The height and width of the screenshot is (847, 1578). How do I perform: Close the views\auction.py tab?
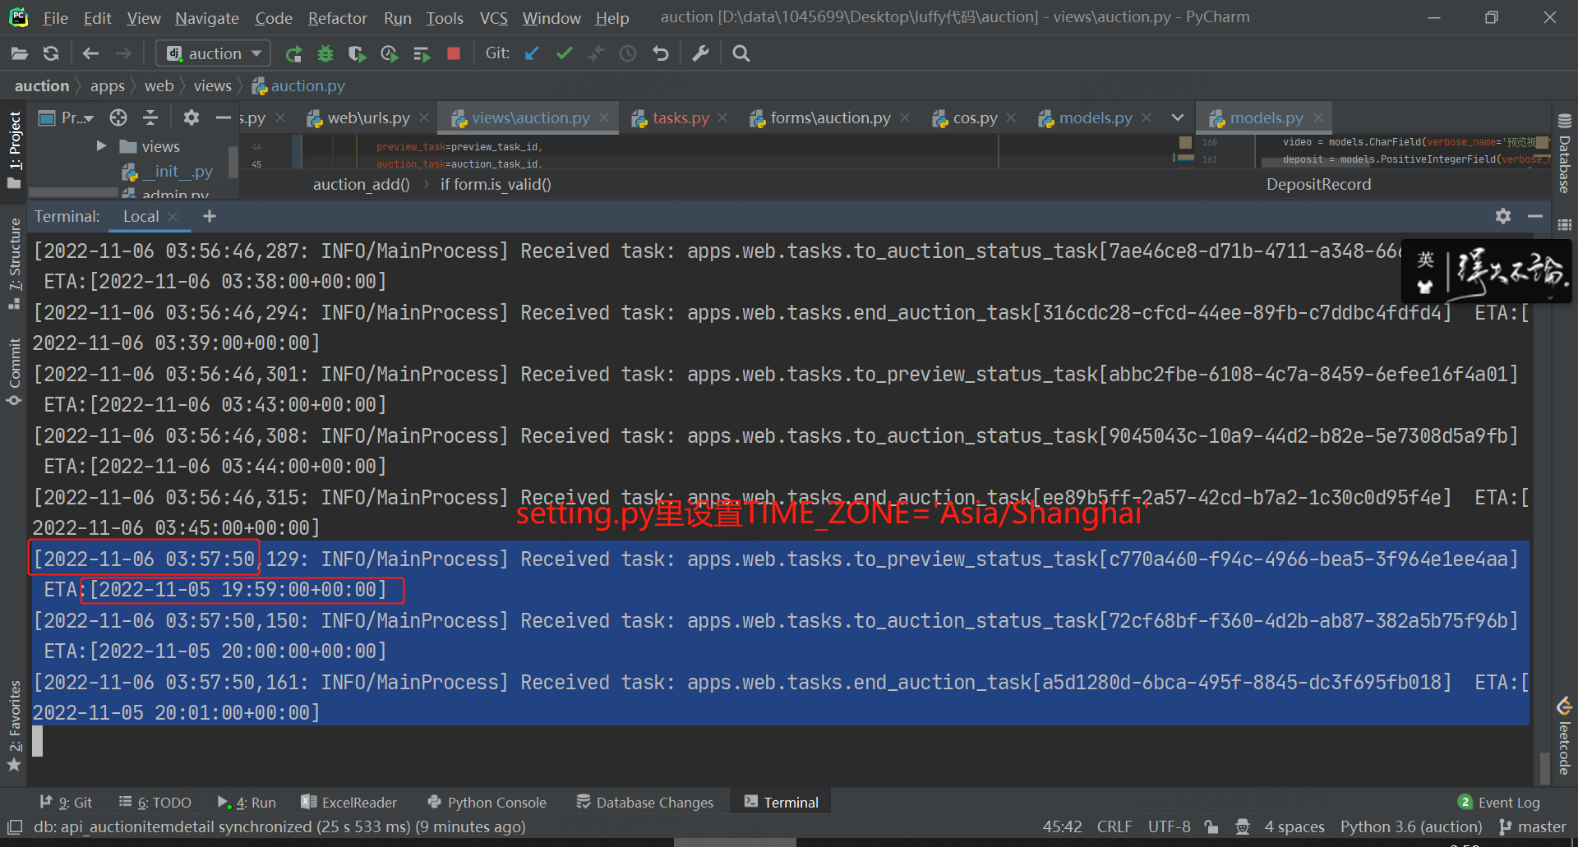click(604, 117)
